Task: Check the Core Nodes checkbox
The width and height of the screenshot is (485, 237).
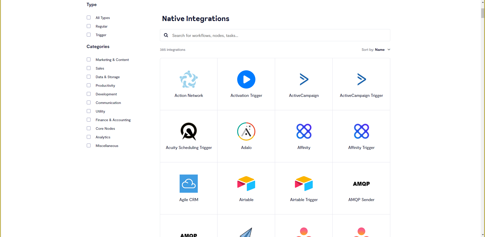Action: [89, 128]
